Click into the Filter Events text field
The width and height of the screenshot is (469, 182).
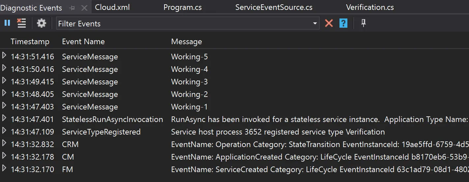[x=184, y=23]
